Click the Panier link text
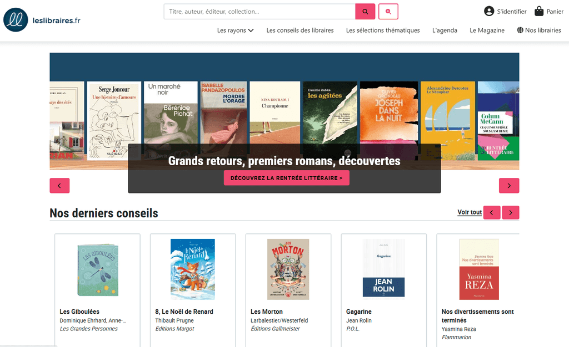The width and height of the screenshot is (569, 347). point(555,12)
